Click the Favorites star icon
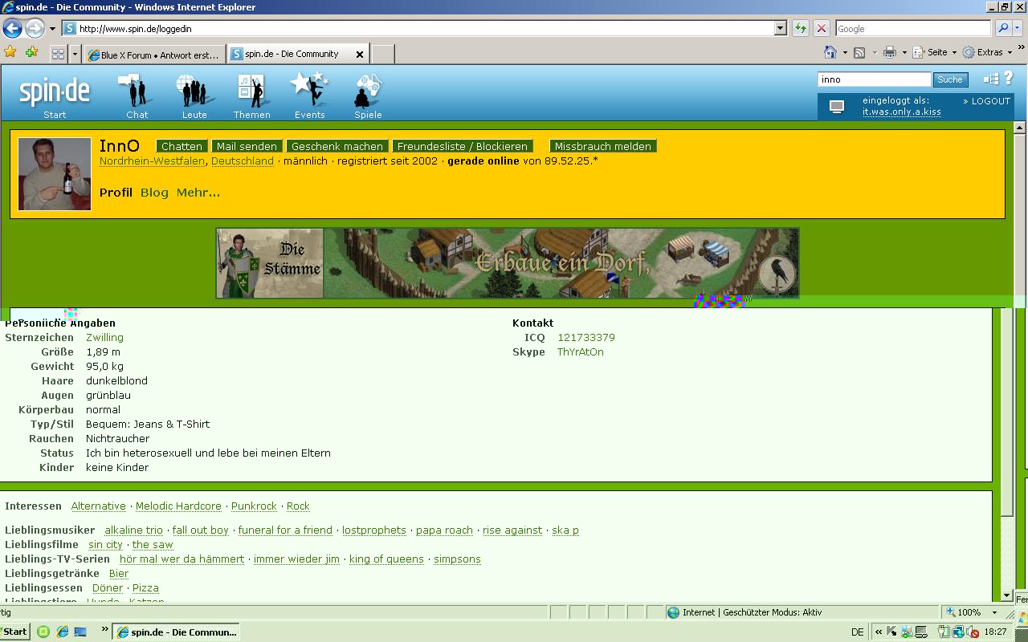The height and width of the screenshot is (642, 1028). pos(10,53)
